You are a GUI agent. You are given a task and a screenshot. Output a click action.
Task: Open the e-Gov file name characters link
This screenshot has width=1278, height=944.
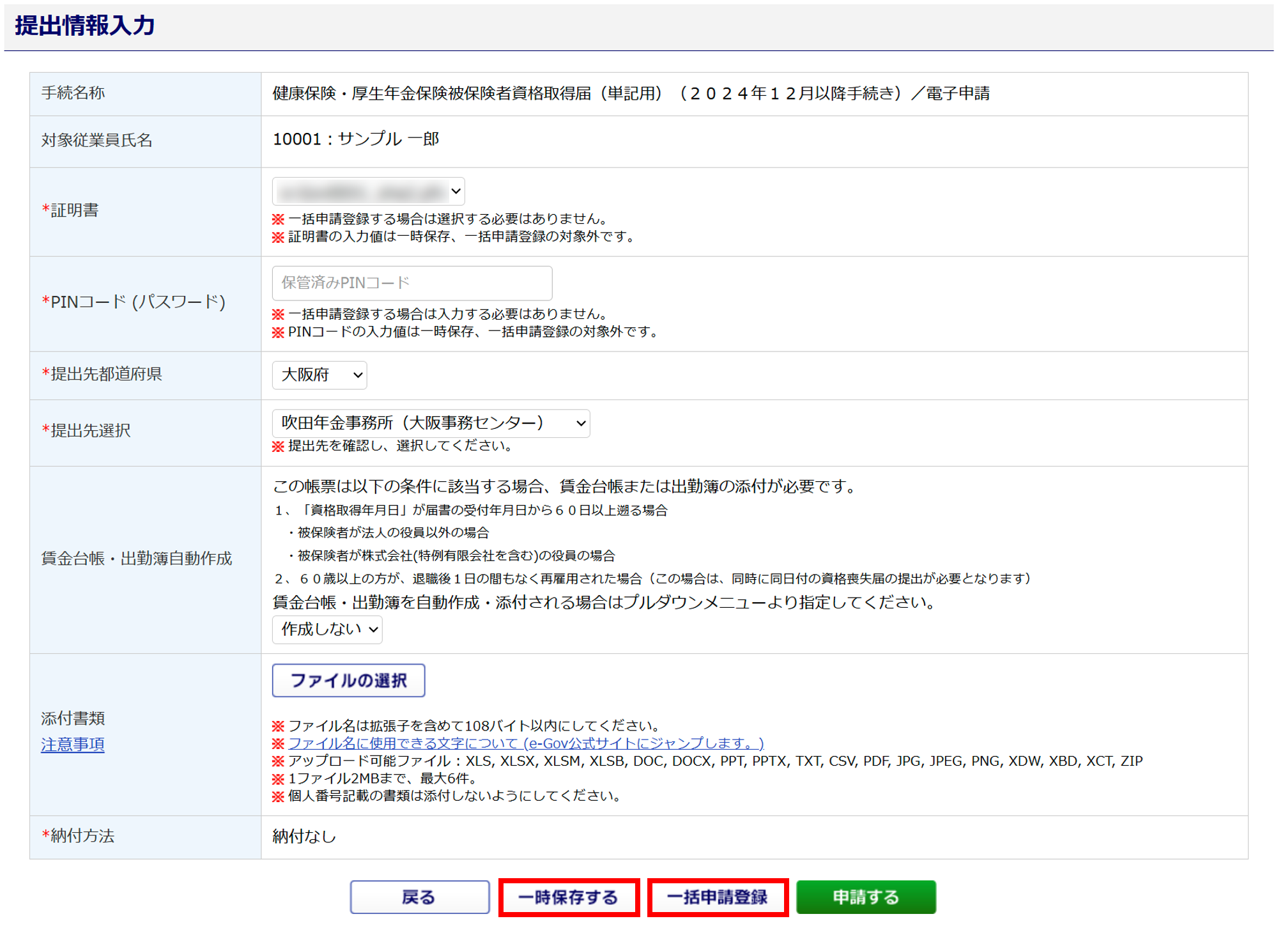point(525,743)
